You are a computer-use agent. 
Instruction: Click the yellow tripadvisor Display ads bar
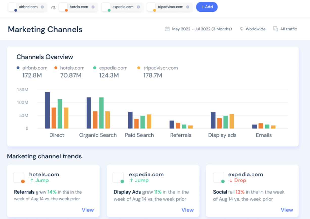232,121
